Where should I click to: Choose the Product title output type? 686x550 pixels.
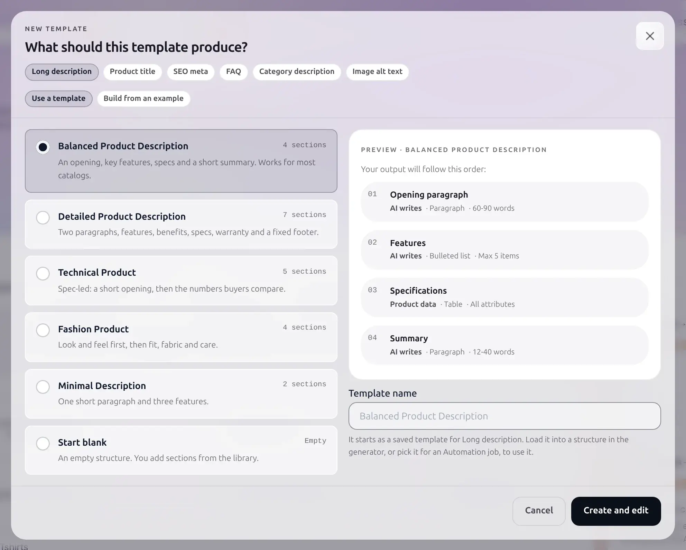[x=132, y=72]
